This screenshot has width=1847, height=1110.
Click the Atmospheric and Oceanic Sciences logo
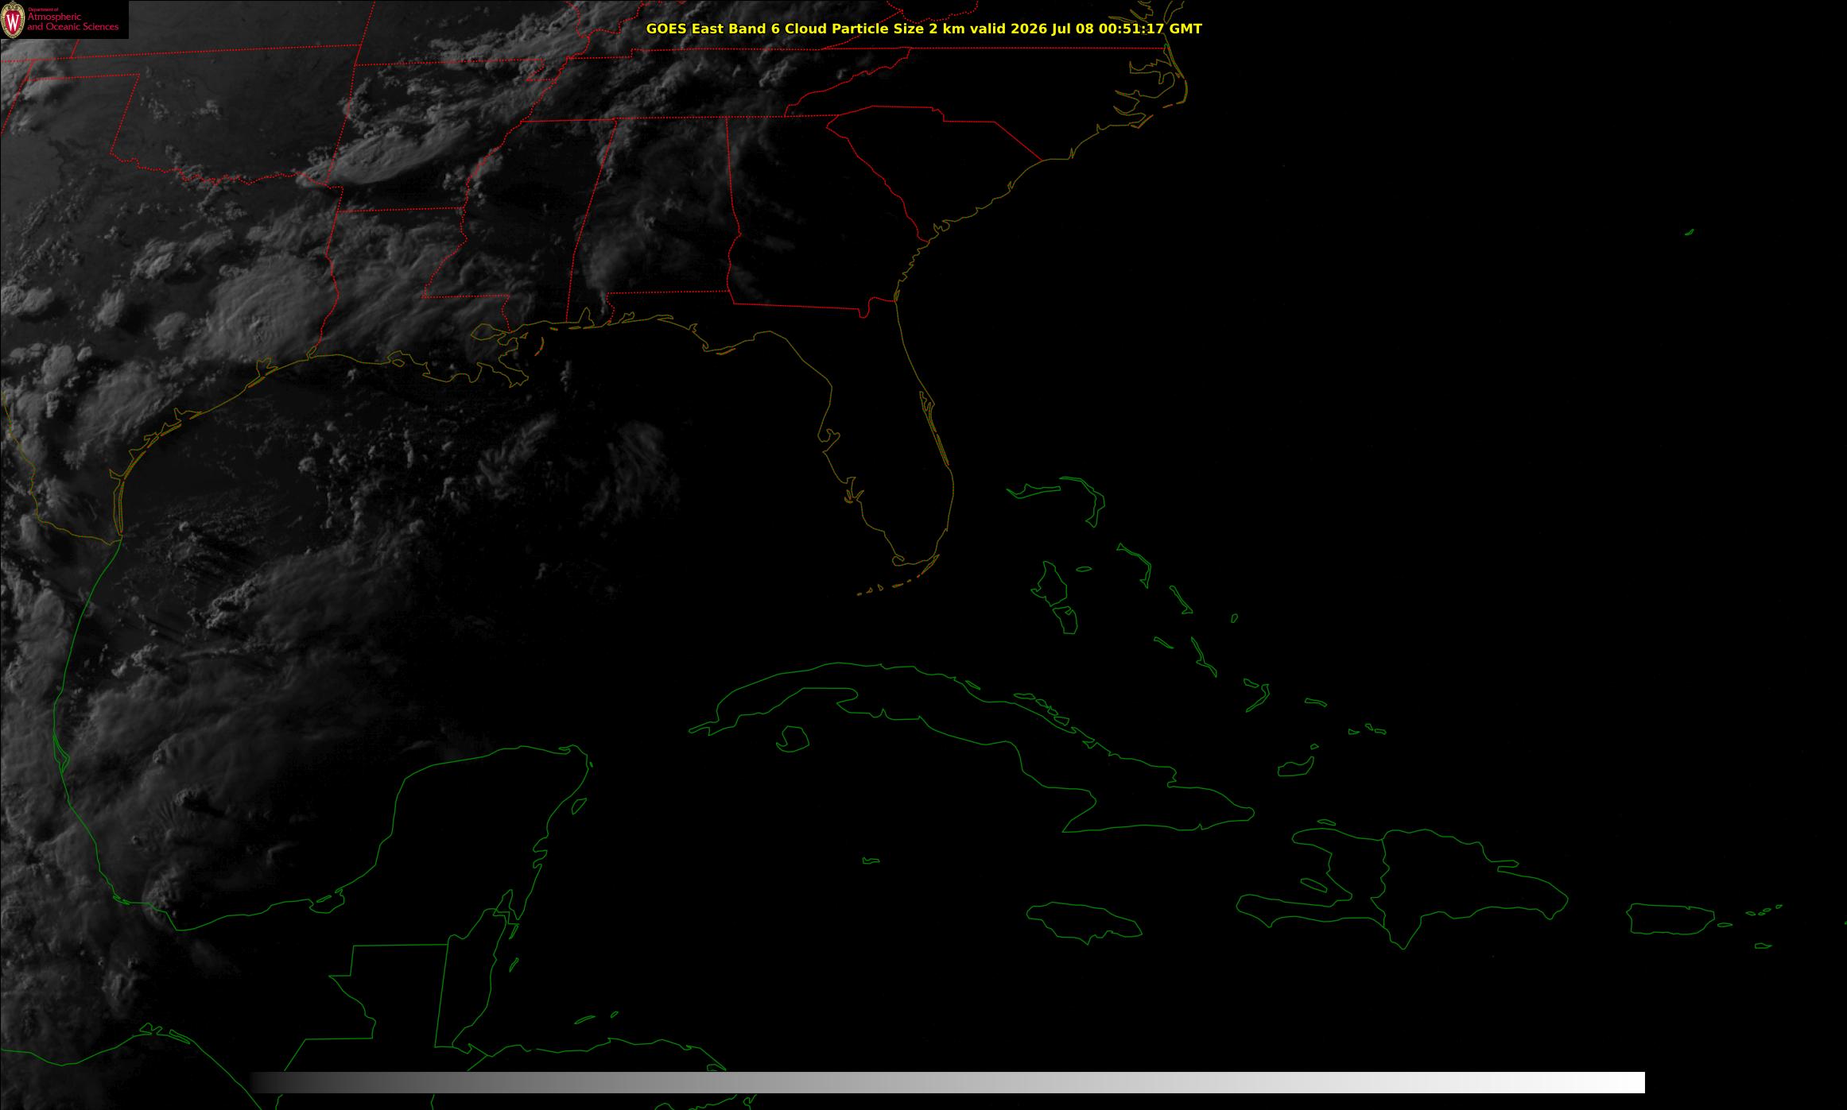click(64, 20)
